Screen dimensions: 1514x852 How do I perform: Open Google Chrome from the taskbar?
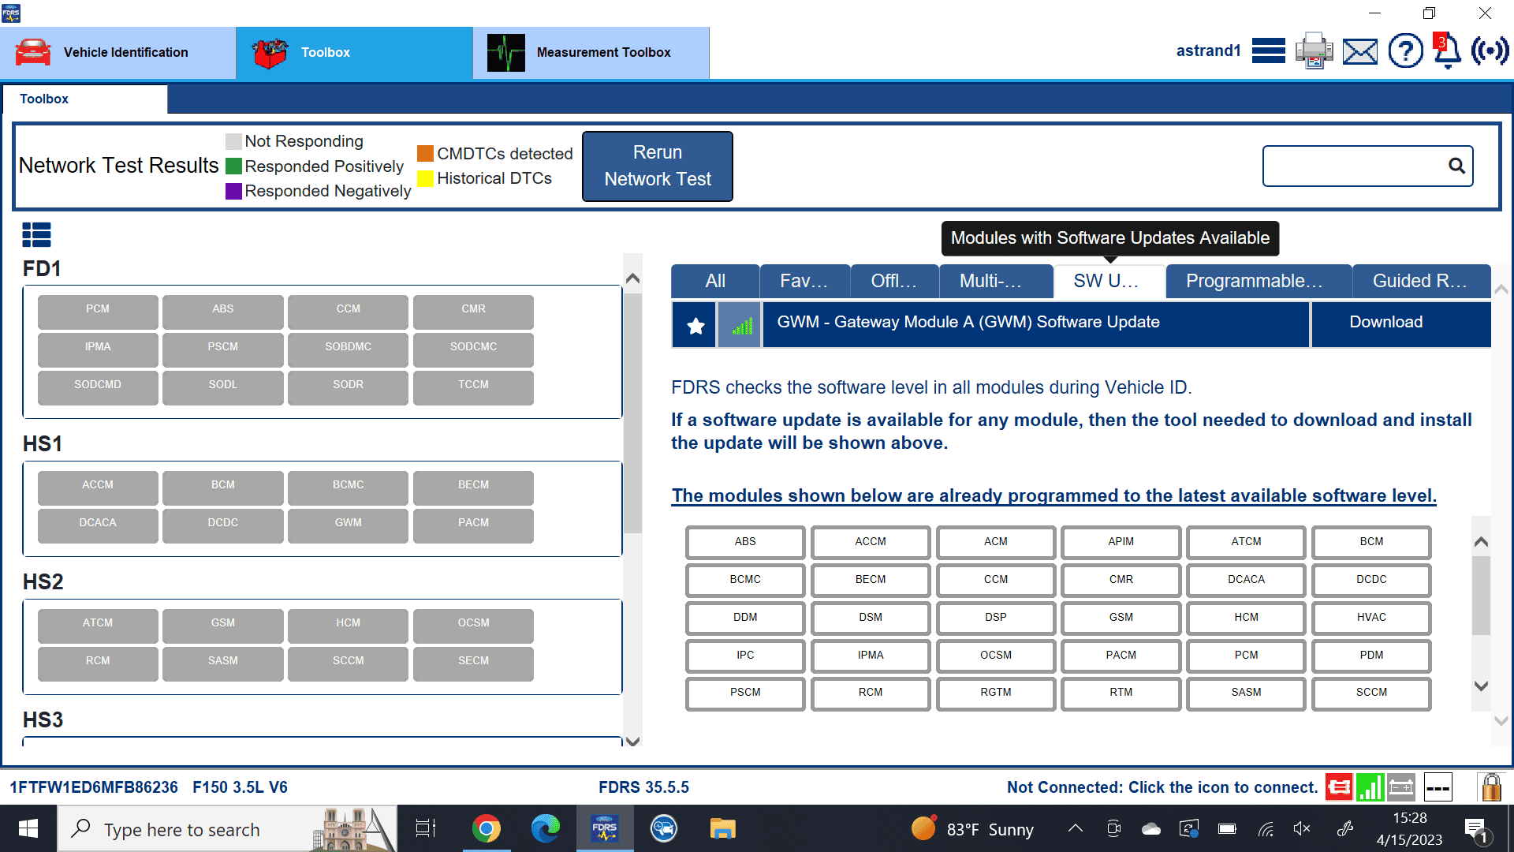486,828
